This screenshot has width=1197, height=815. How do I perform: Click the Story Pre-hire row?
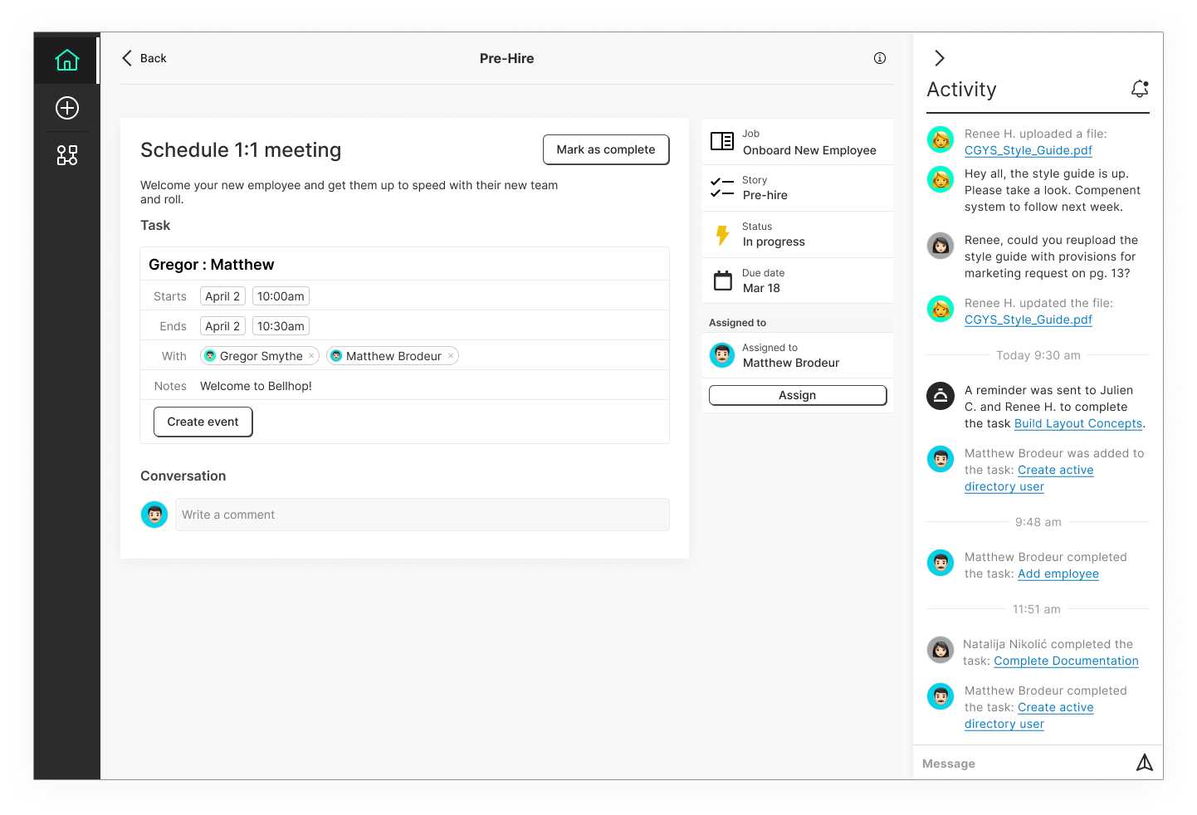[x=798, y=188]
